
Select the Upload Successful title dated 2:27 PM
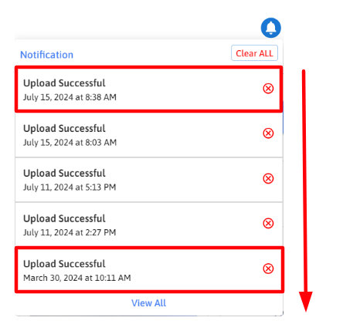pos(64,218)
